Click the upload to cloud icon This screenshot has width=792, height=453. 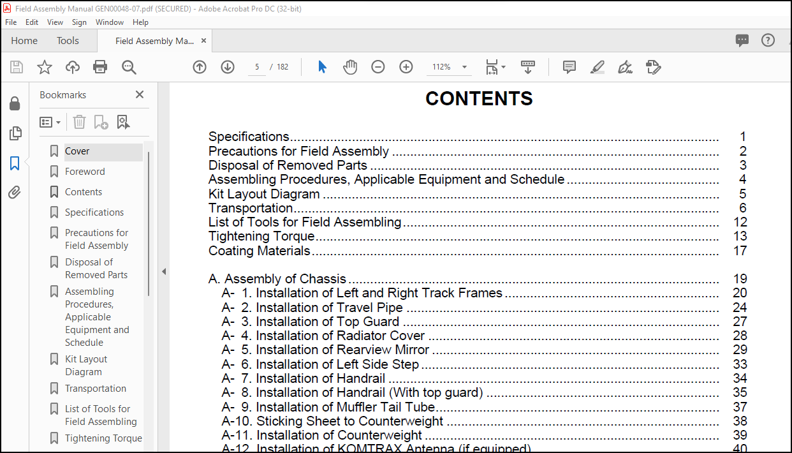coord(73,67)
